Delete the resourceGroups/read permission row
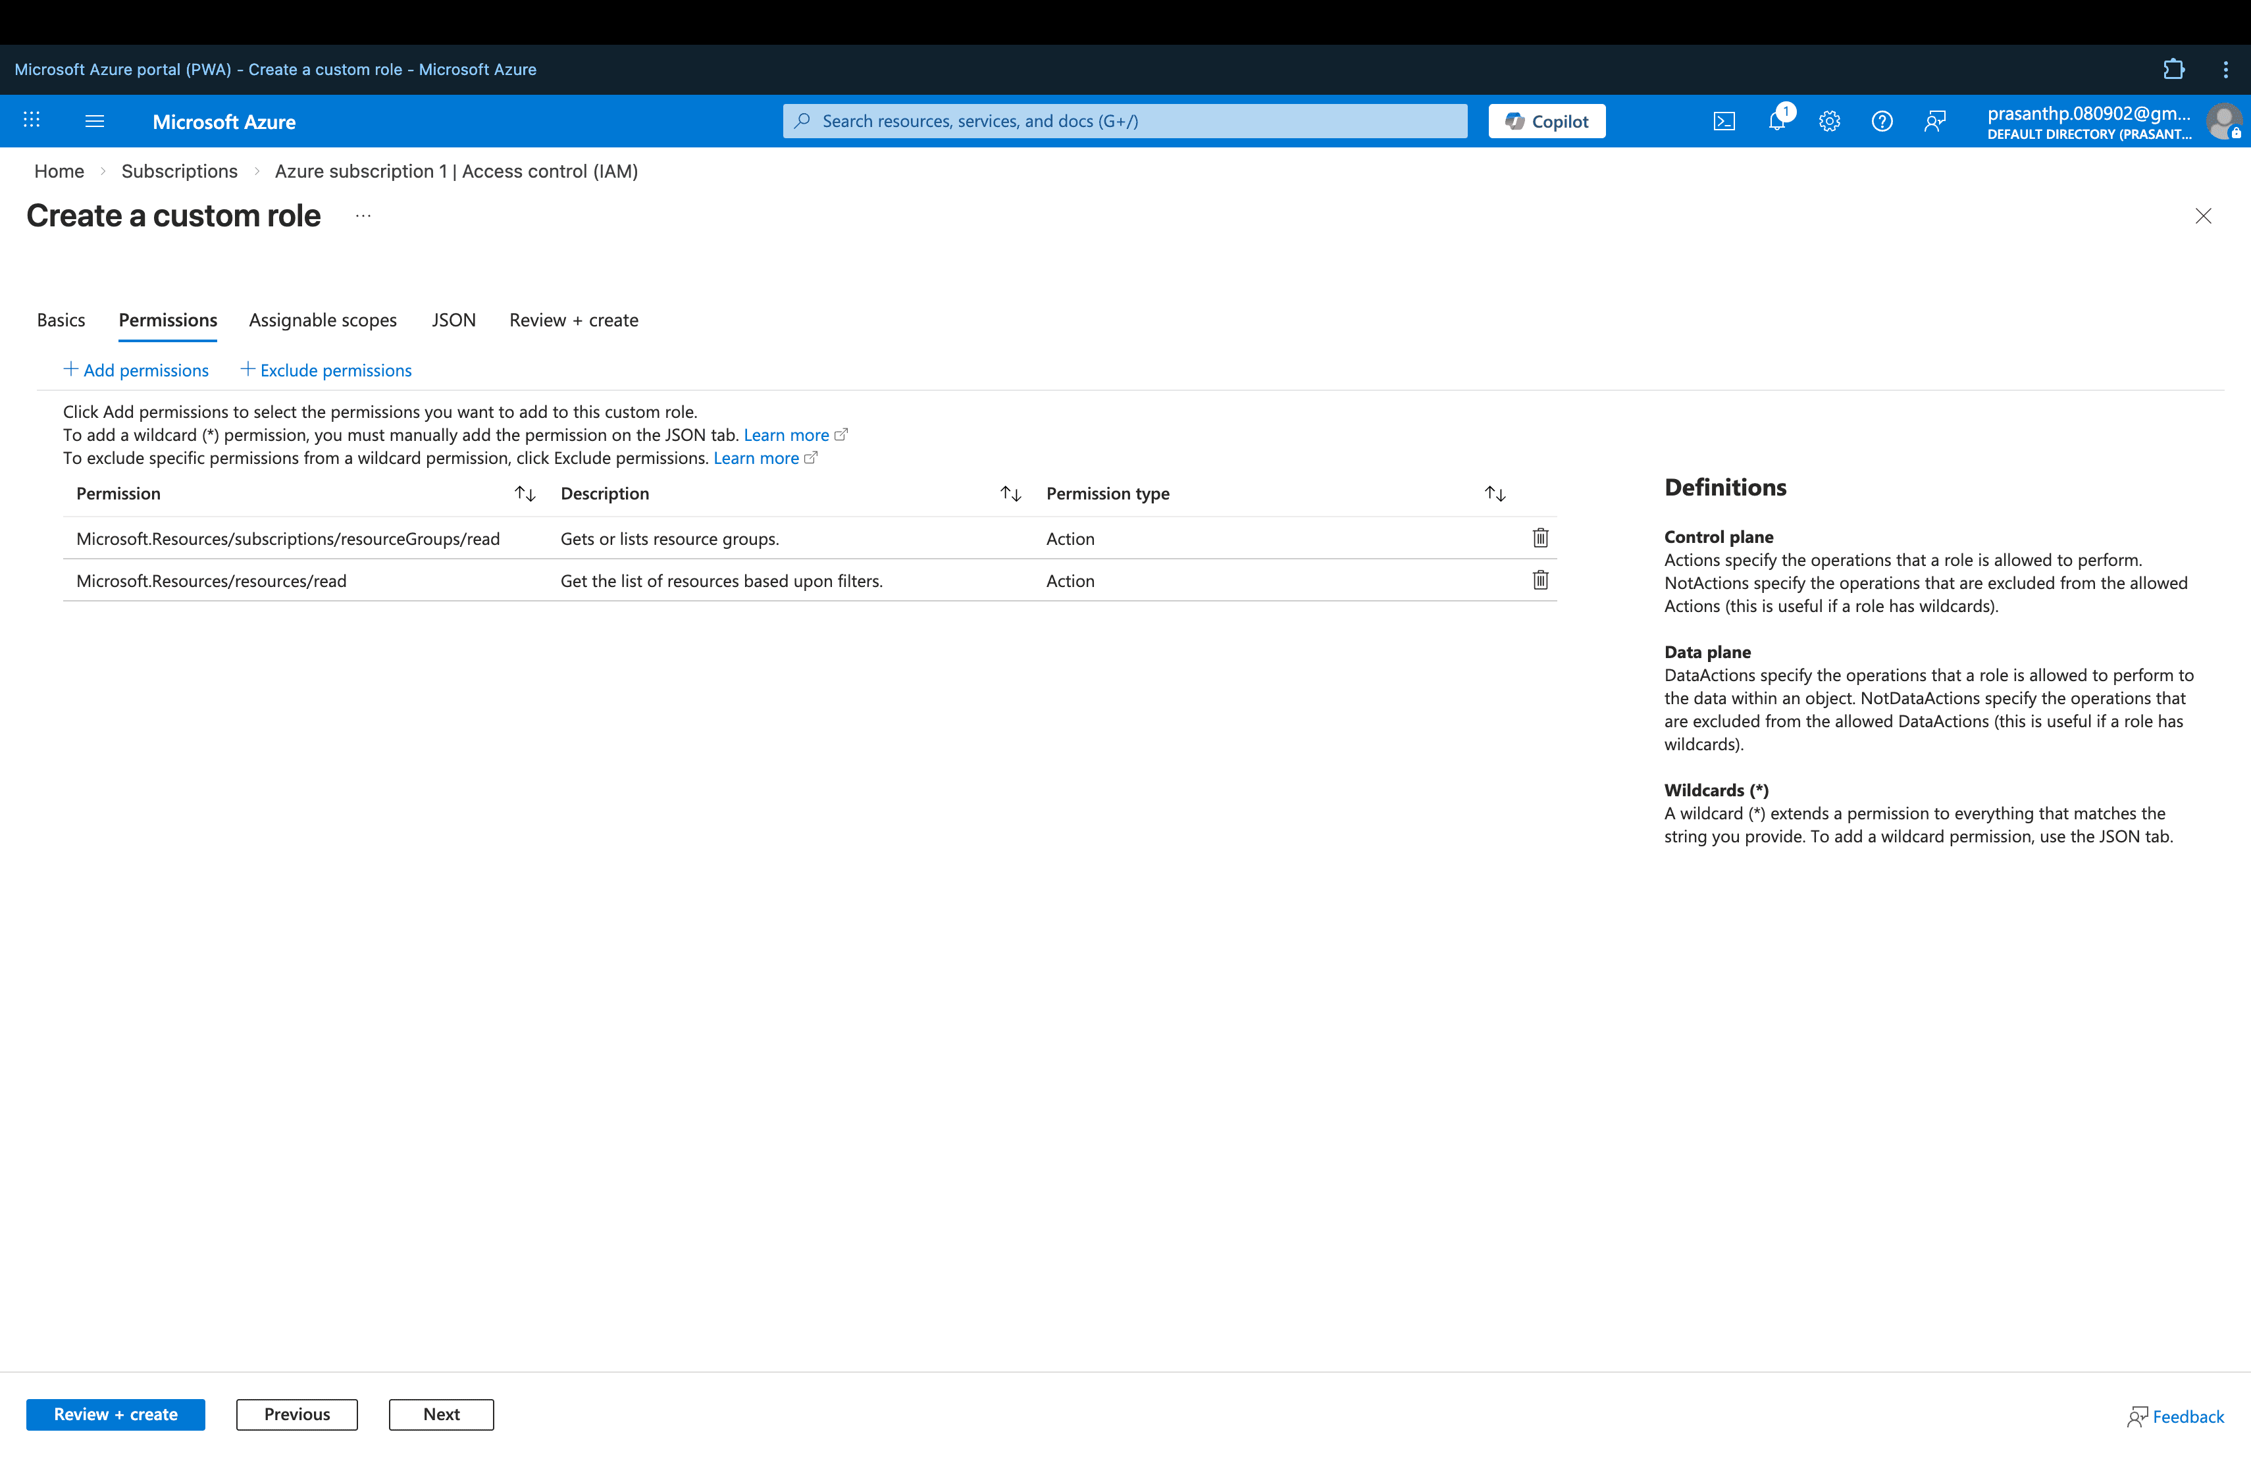The image size is (2251, 1457). click(x=1539, y=538)
